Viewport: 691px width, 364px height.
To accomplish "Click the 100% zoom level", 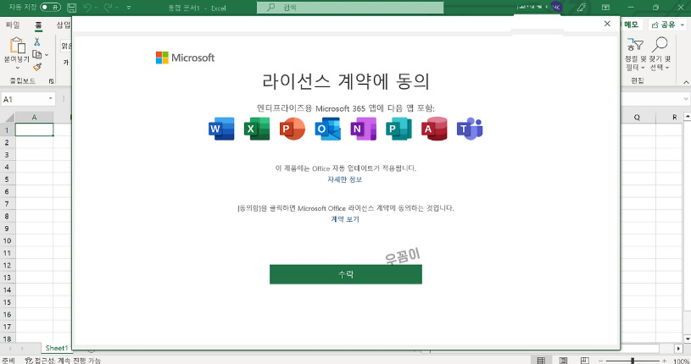I will tap(681, 361).
